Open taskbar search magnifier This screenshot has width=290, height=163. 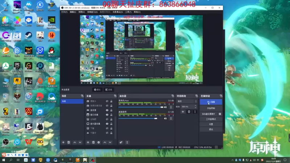tap(11, 160)
